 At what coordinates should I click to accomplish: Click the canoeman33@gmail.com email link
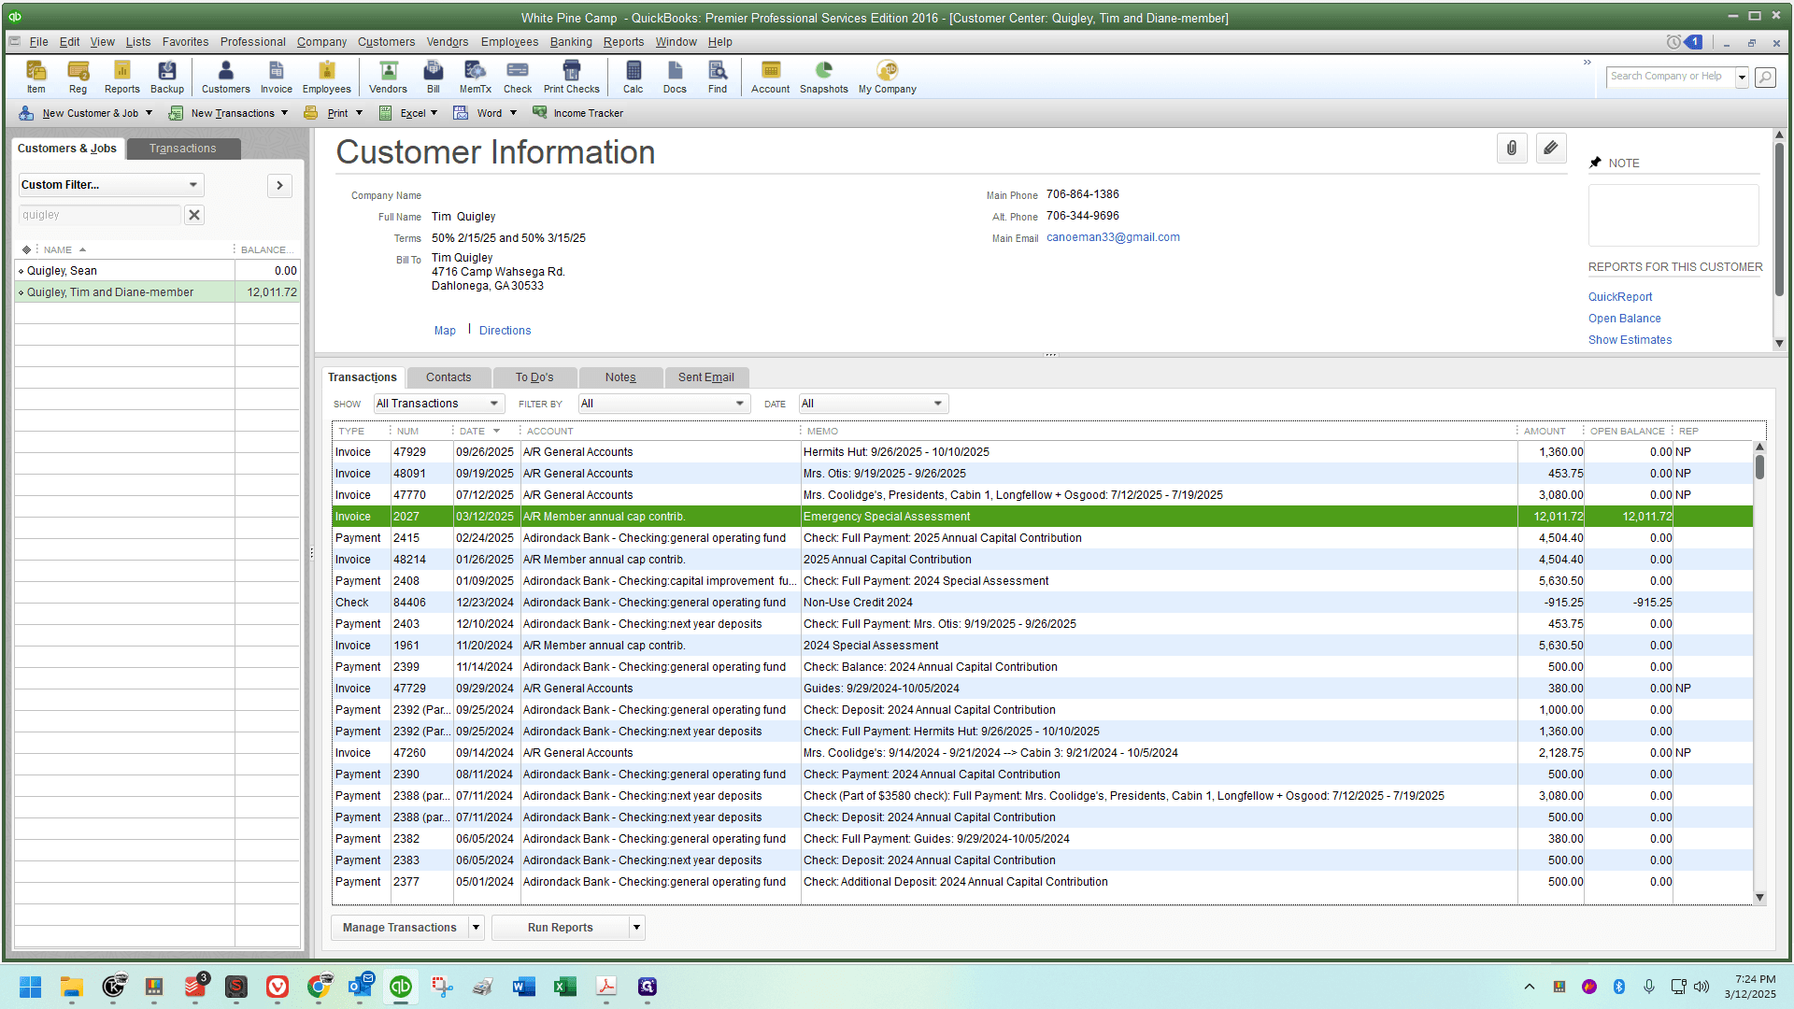coord(1113,237)
